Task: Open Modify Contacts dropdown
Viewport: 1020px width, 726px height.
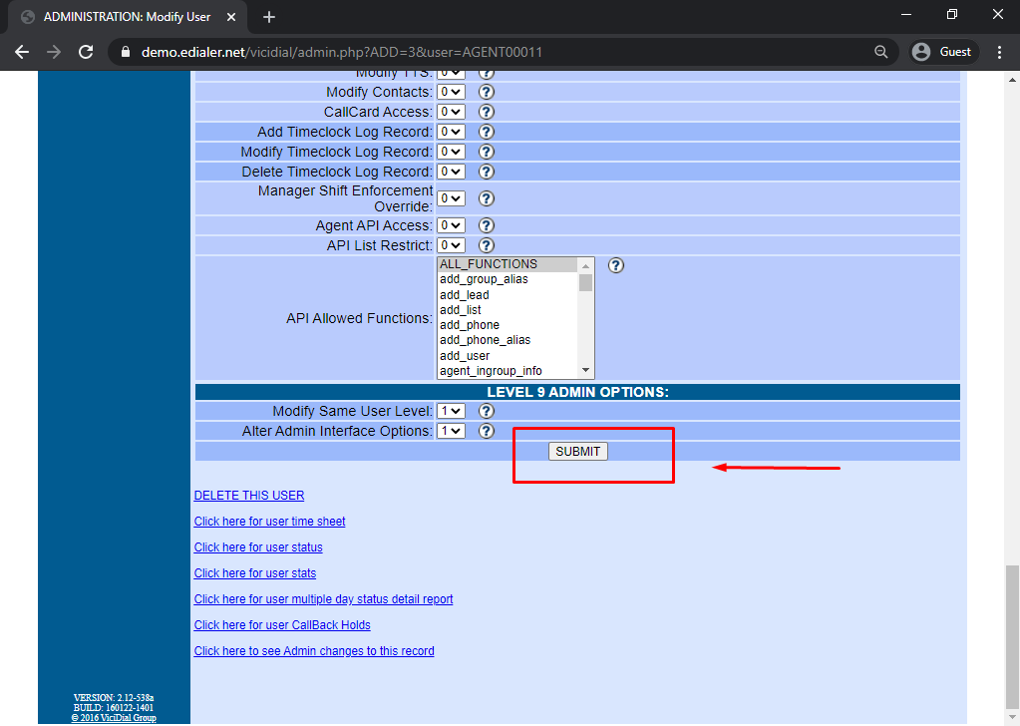Action: click(x=451, y=92)
